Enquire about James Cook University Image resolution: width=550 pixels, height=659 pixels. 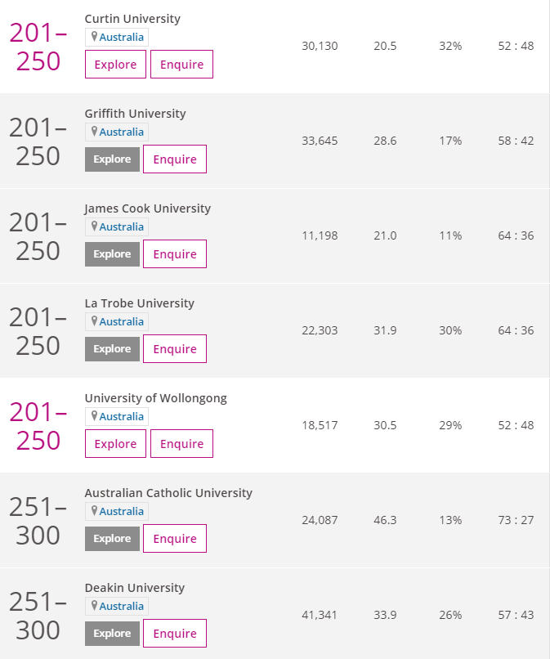pyautogui.click(x=175, y=253)
